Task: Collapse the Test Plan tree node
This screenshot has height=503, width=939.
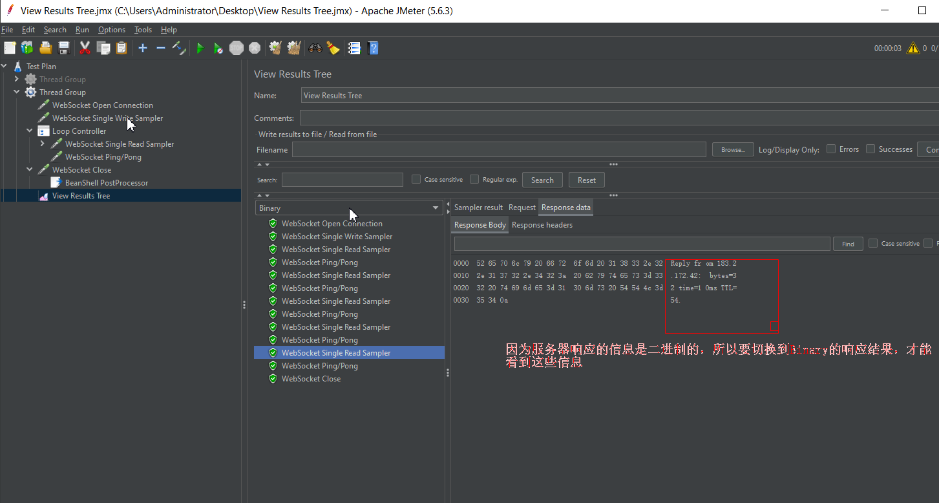Action: (5, 66)
